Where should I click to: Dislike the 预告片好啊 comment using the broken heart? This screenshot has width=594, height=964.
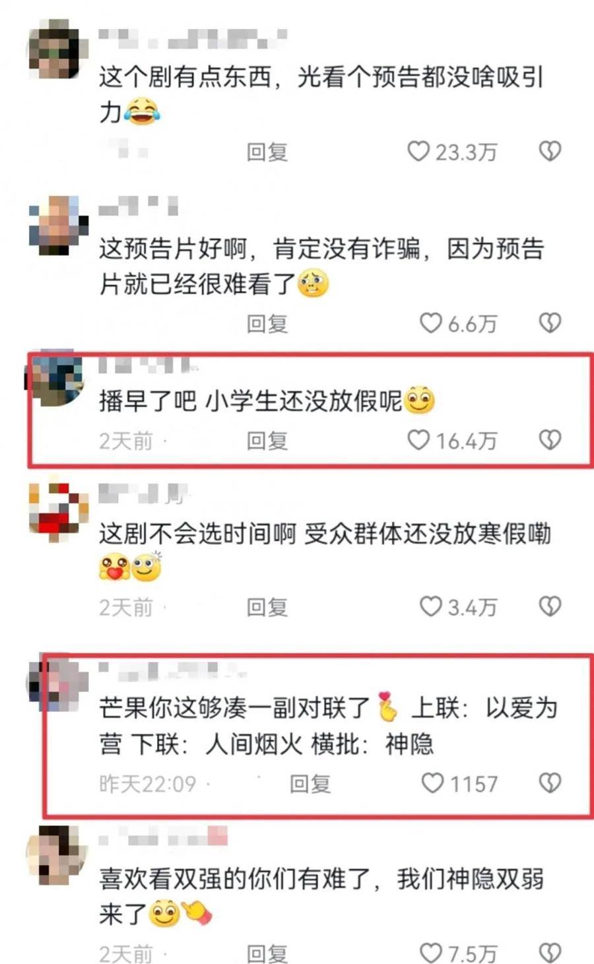coord(550,323)
